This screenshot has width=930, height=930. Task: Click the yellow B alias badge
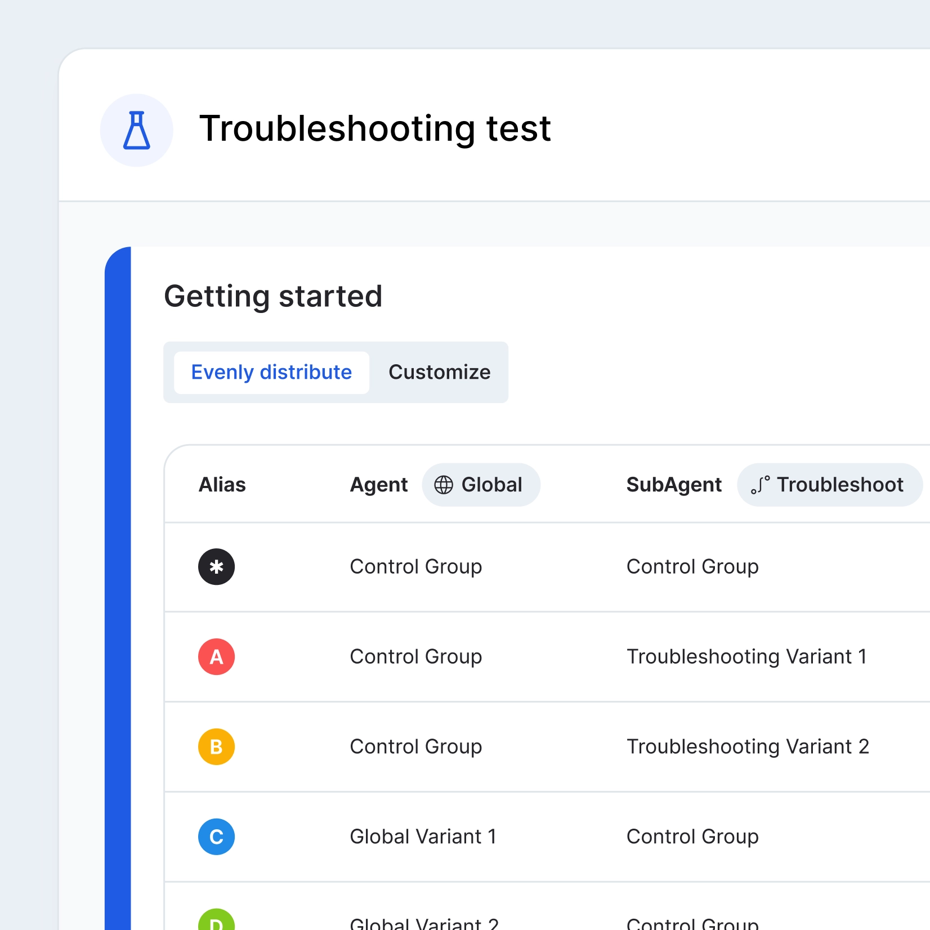tap(216, 747)
